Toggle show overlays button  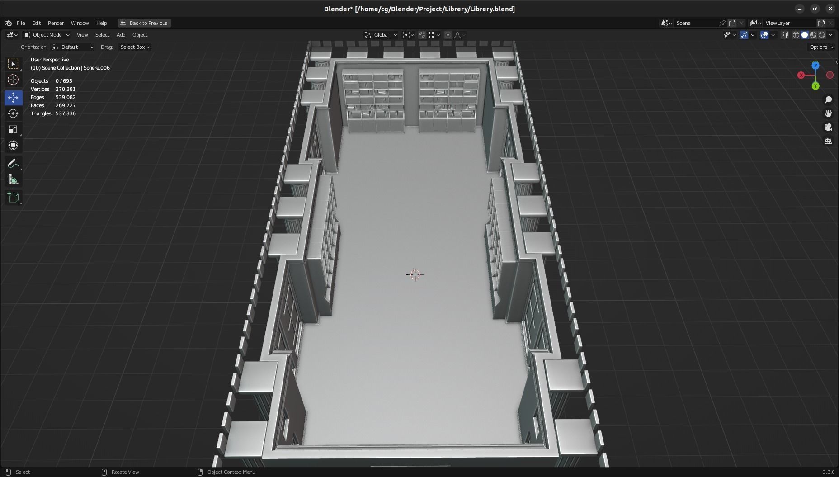pyautogui.click(x=764, y=35)
